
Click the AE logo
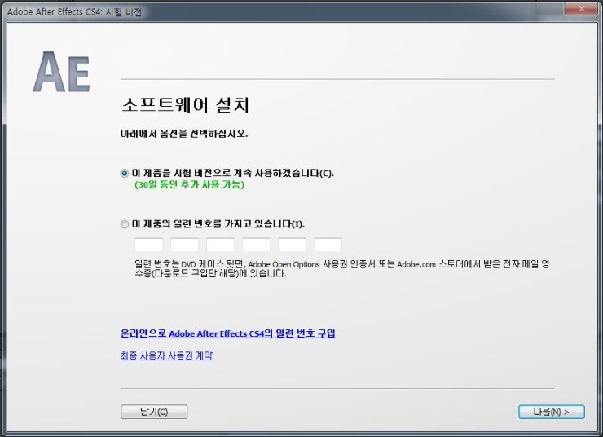point(62,72)
